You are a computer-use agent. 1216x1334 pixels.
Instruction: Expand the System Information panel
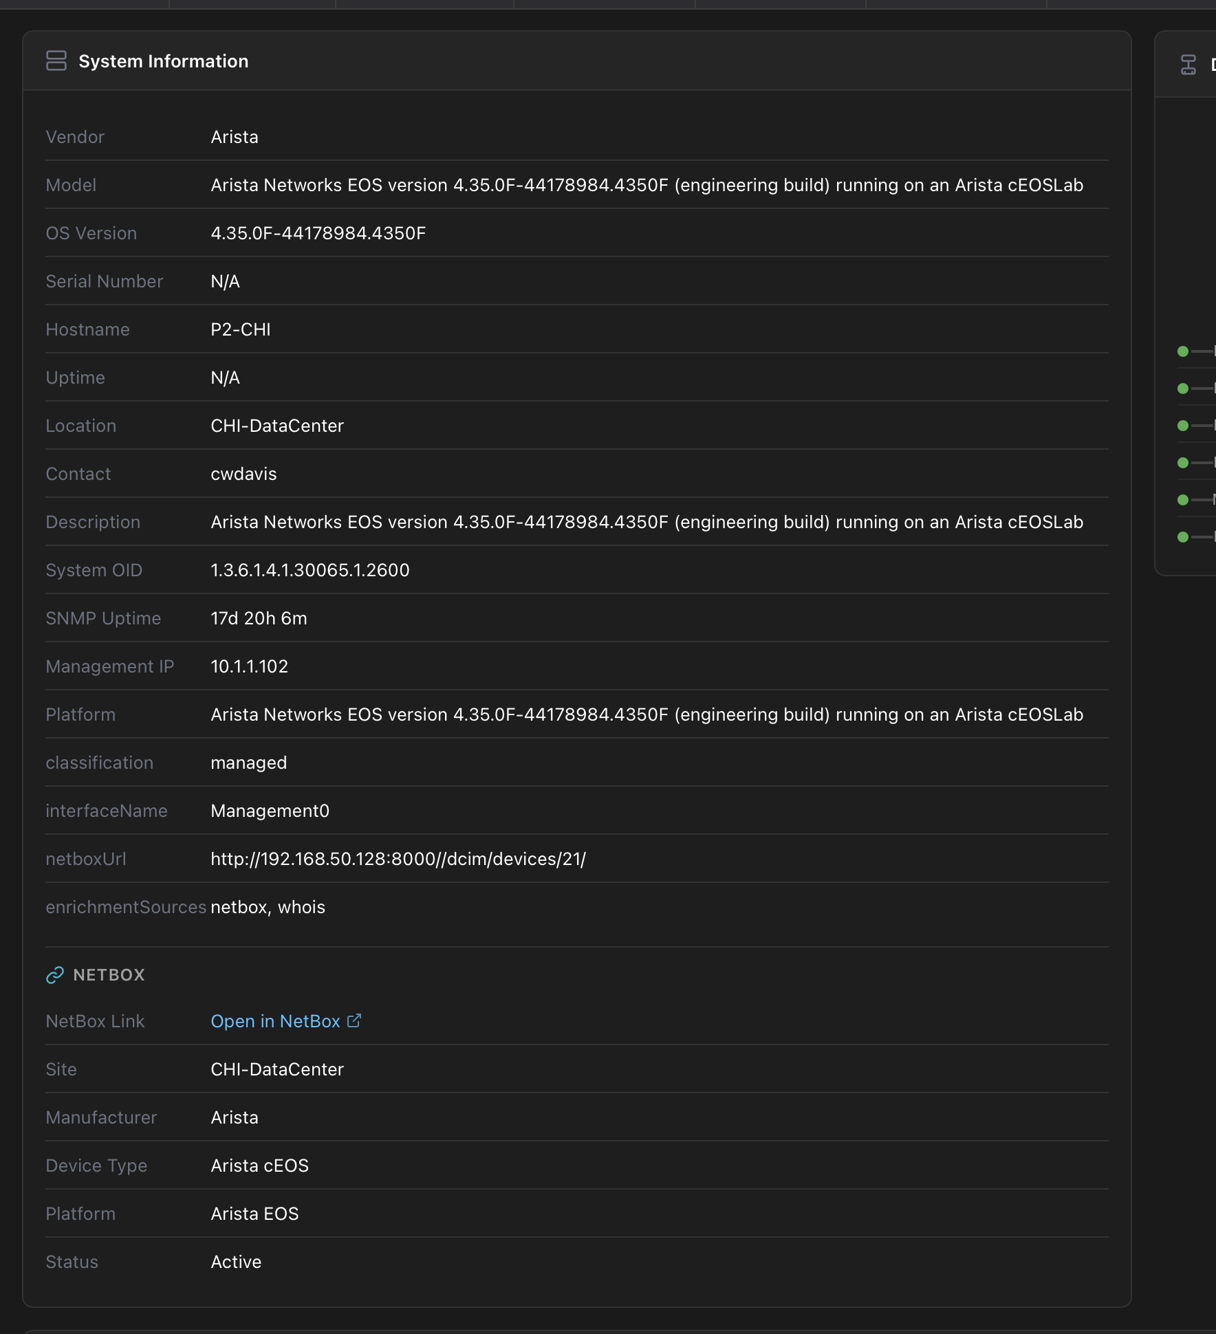coord(163,61)
